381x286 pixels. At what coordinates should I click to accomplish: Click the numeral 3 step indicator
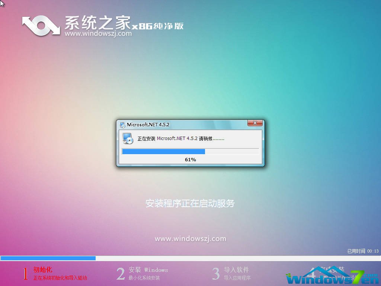216,274
